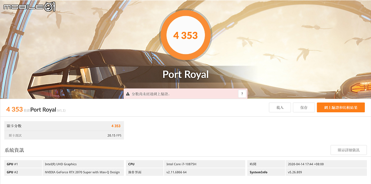Click the orange score circle 4 353
371x184 pixels.
(185, 35)
